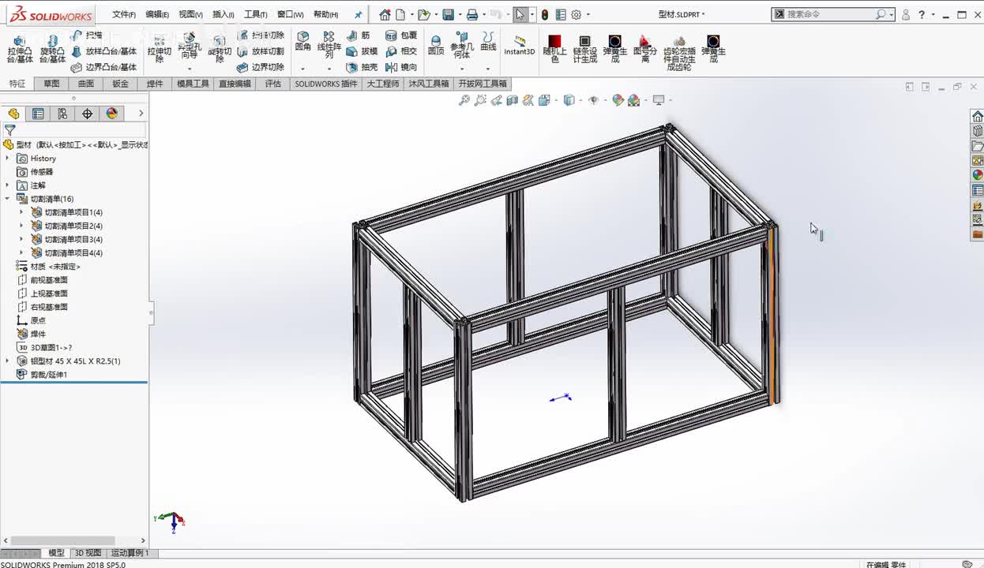The width and height of the screenshot is (984, 568).
Task: Switch to the 3D 视图 bottom tab
Action: pos(88,553)
